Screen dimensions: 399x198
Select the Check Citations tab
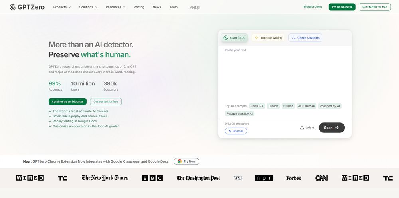click(305, 38)
